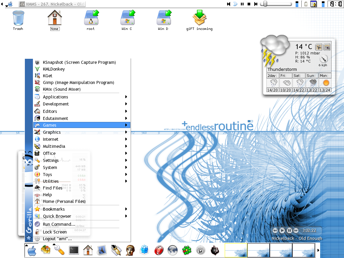The image size is (344, 258).
Task: Launch the black flame icon in panel
Action: (x=215, y=250)
